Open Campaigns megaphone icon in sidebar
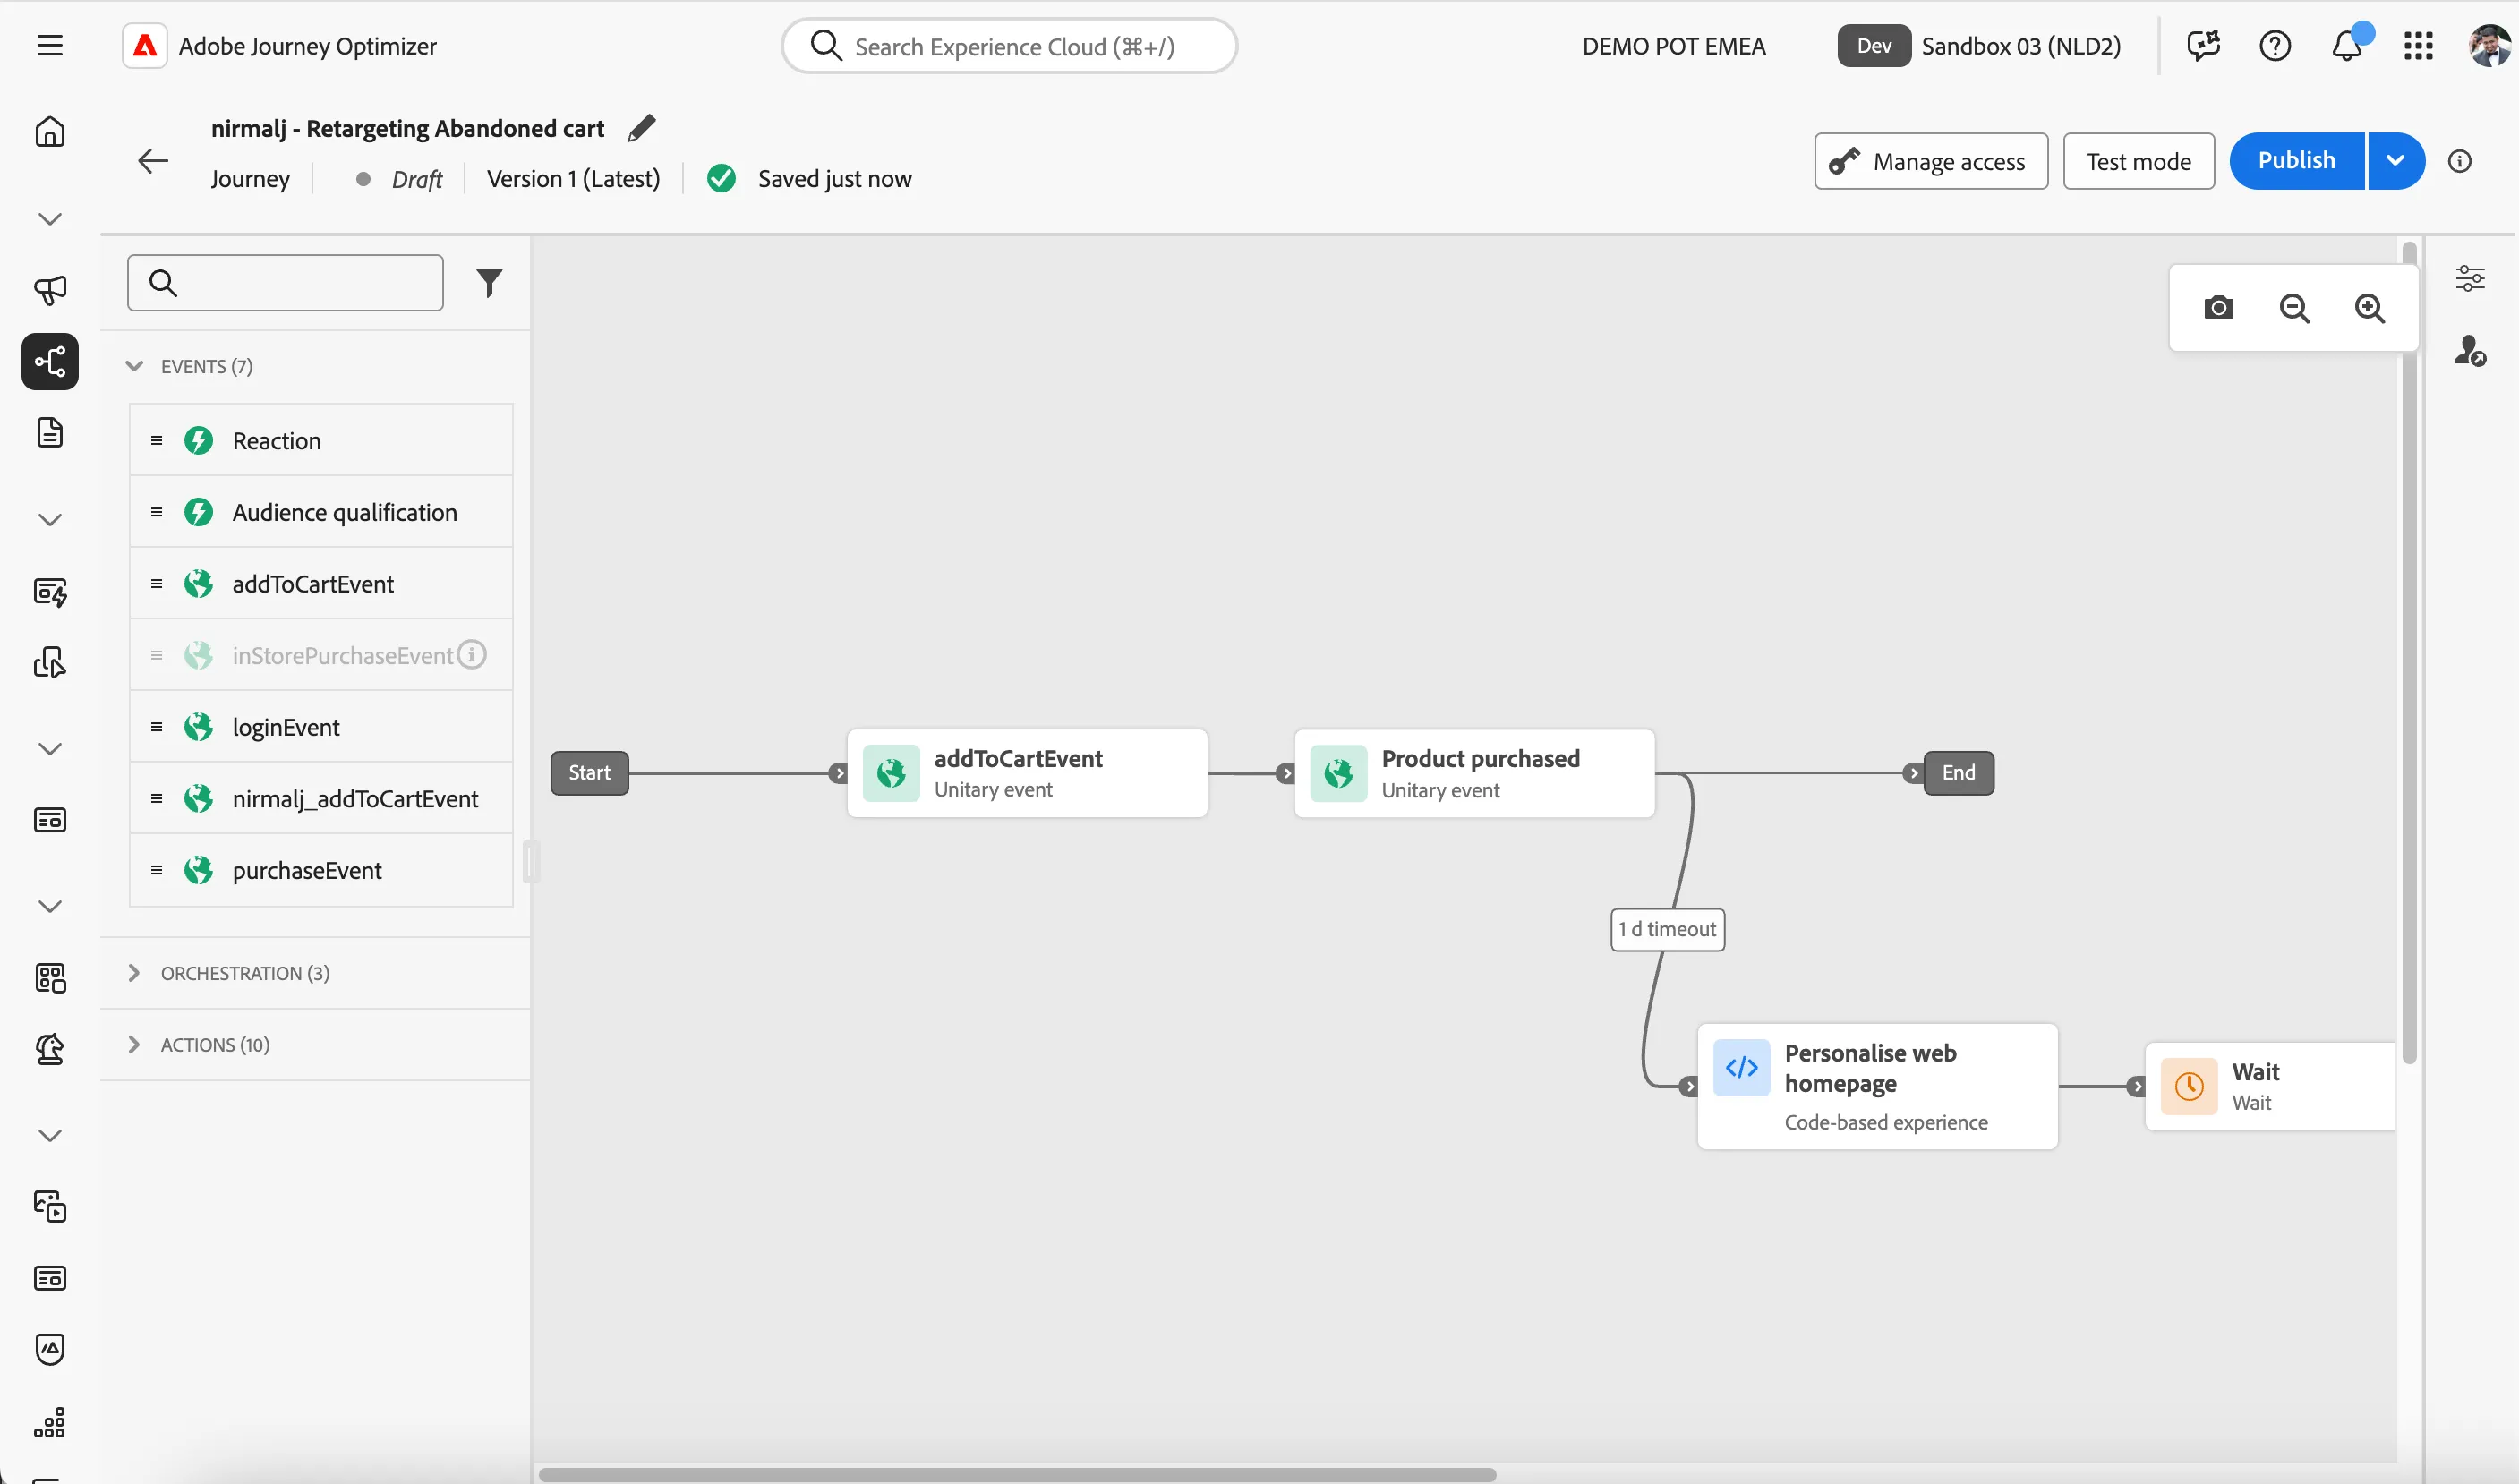This screenshot has height=1484, width=2519. (50, 290)
